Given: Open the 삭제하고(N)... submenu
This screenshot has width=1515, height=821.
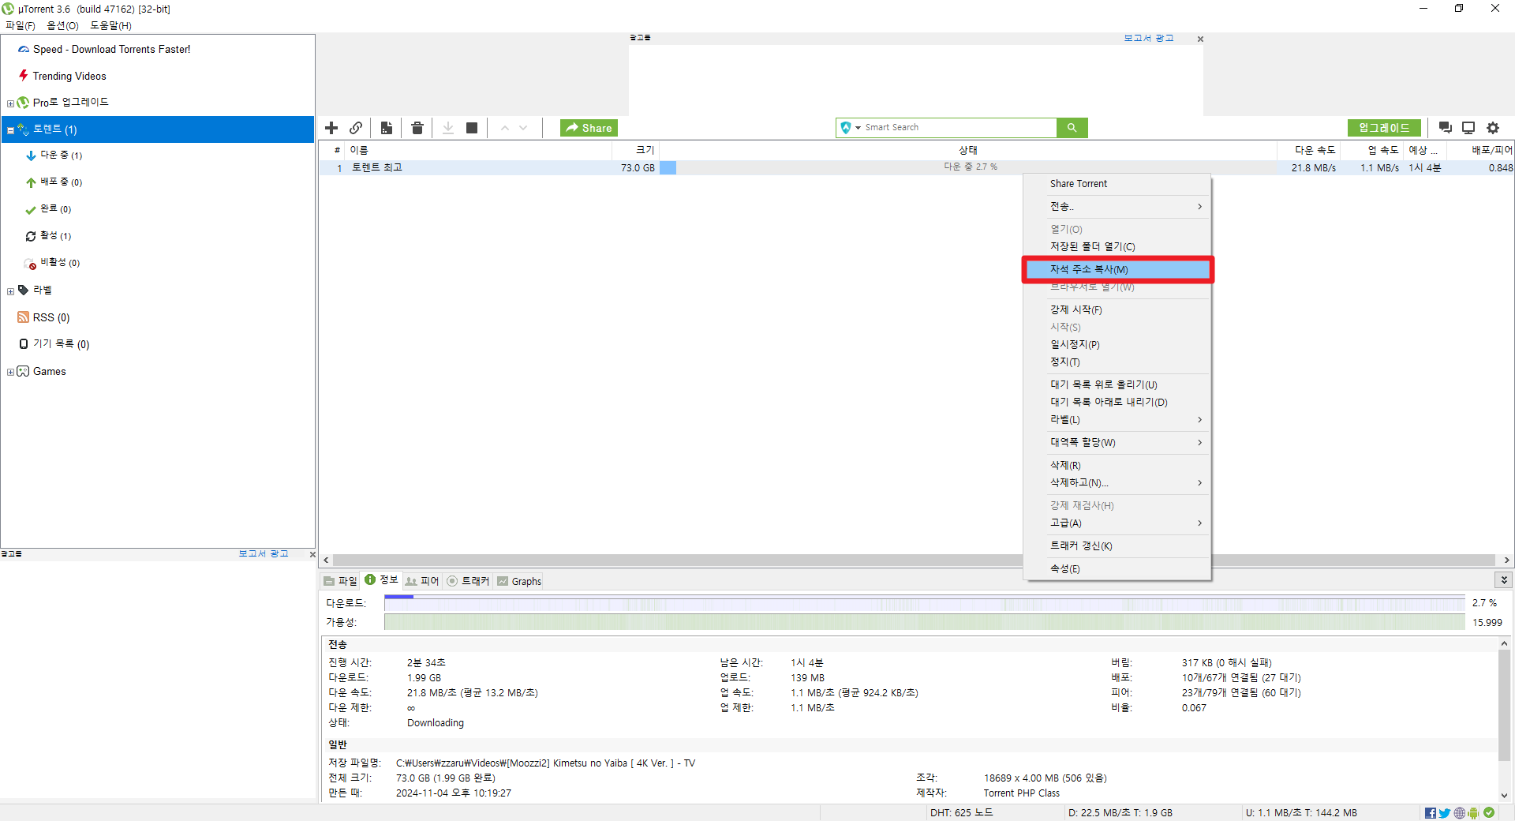Looking at the screenshot, I should 1117,483.
